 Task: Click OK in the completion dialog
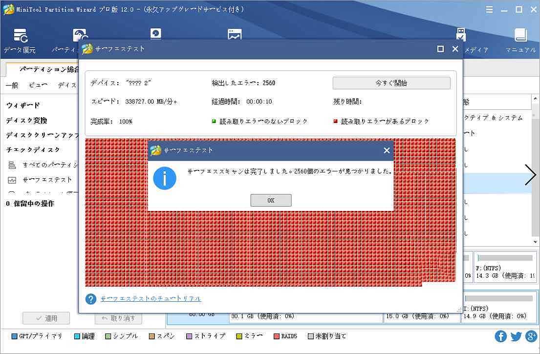(271, 200)
